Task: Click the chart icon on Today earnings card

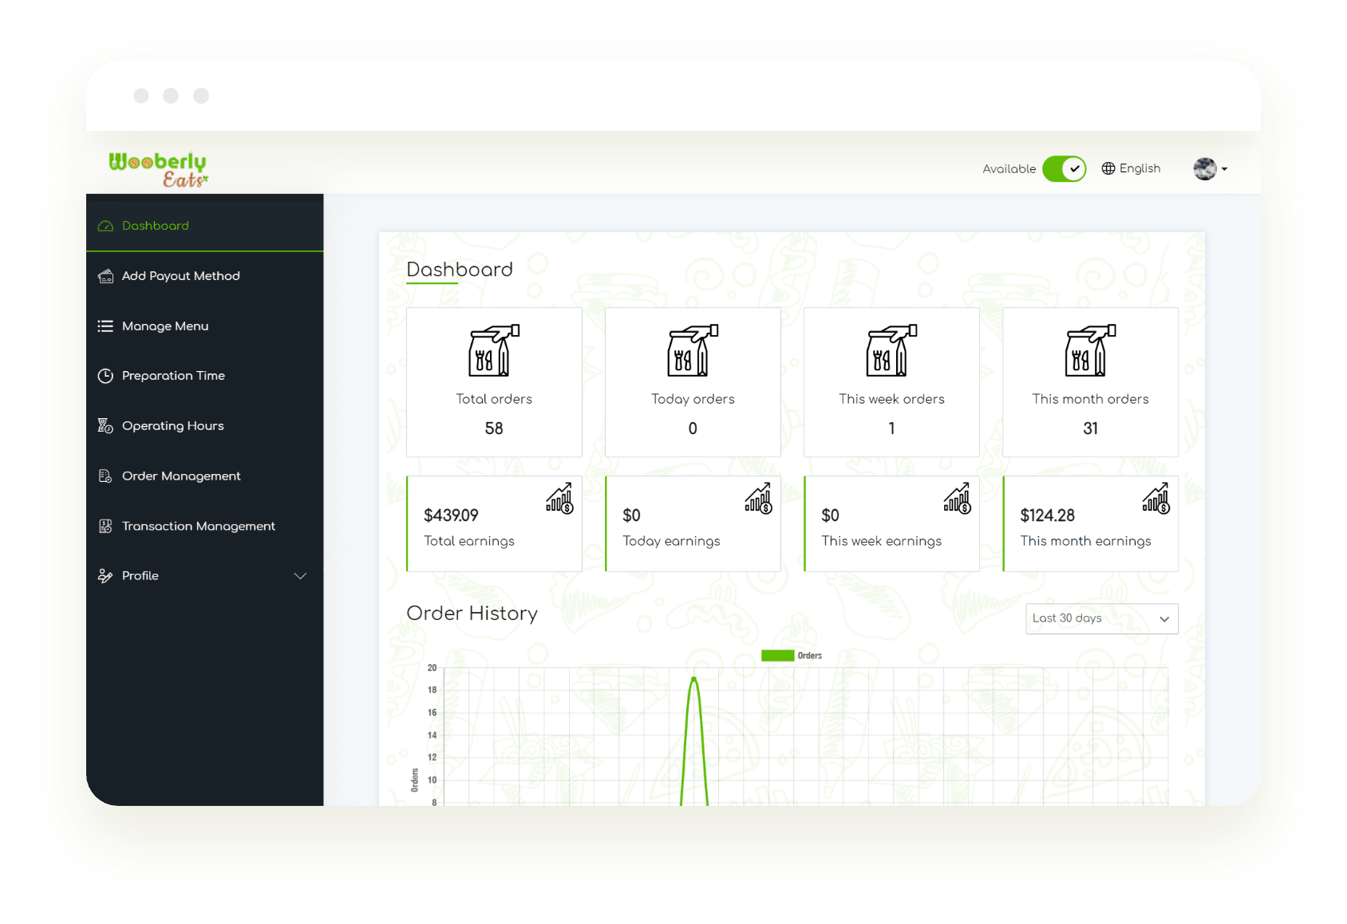Action: 758,498
